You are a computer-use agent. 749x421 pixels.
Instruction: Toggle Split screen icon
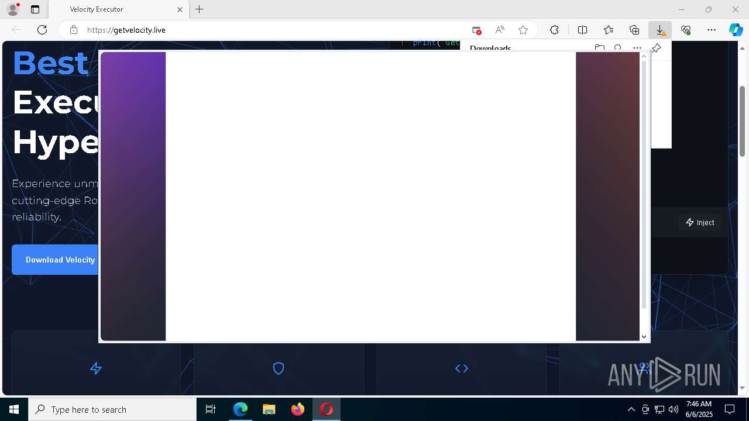coord(583,30)
